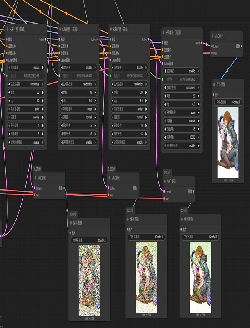Click 图像 output port of 0.973秒 VAE解码 node

[64, 188]
